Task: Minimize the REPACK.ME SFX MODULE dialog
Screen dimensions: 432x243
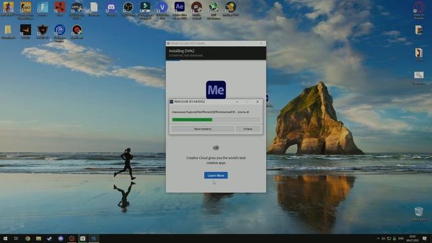Action: 237,102
